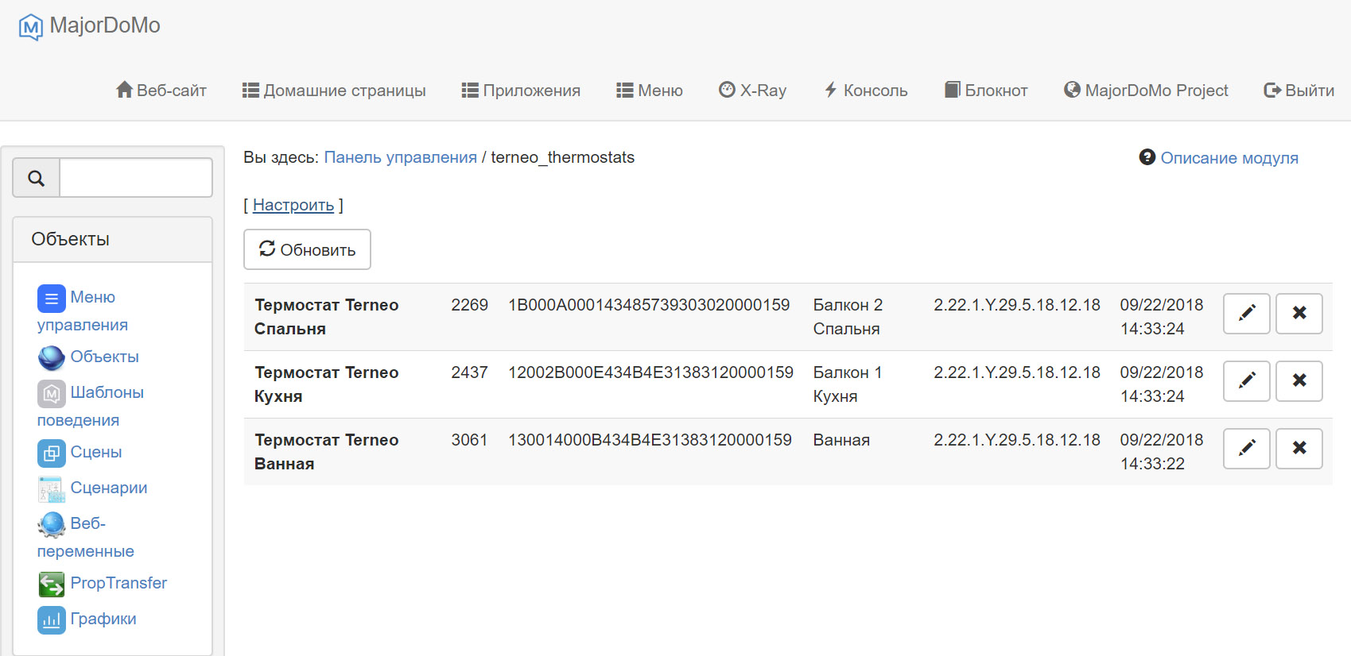Viewport: 1351px width, 656px height.
Task: Click the Балкон 1 Кухня cell
Action: 848,384
